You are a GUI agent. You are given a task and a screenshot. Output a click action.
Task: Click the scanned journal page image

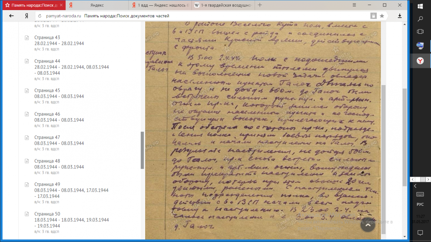[263, 130]
